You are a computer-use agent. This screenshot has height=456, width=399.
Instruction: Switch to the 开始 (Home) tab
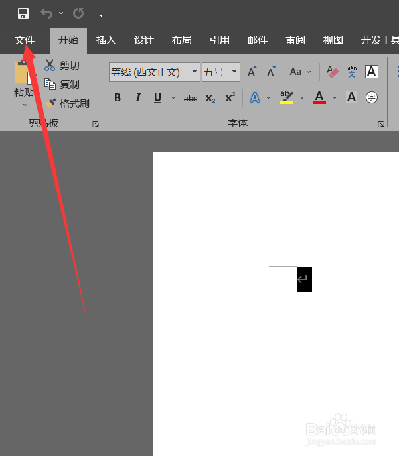coord(68,40)
